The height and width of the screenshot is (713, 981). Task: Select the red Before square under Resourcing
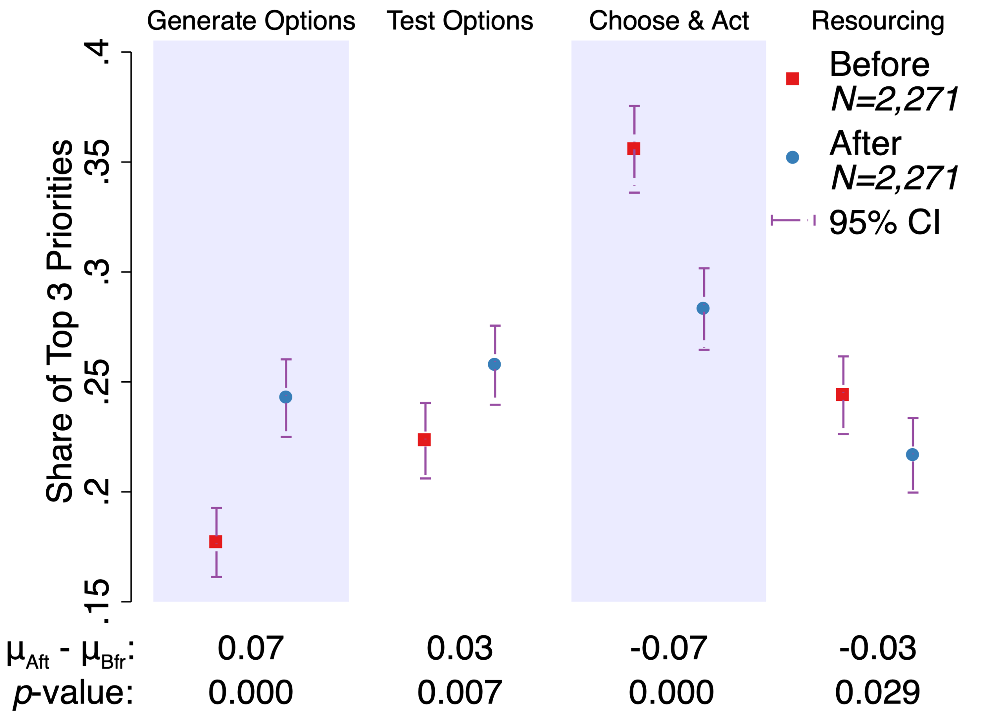[842, 394]
